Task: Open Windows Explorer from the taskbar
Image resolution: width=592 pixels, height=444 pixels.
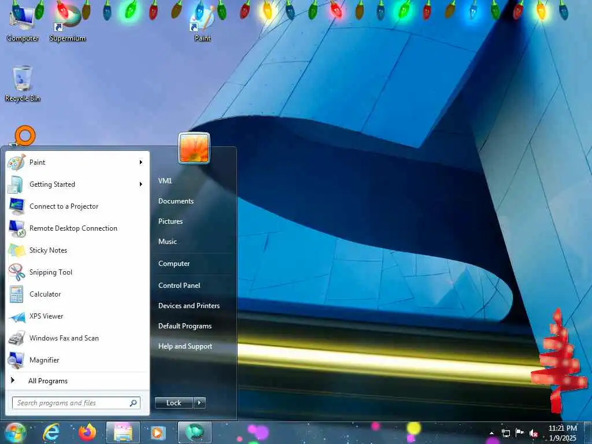Action: pos(123,432)
